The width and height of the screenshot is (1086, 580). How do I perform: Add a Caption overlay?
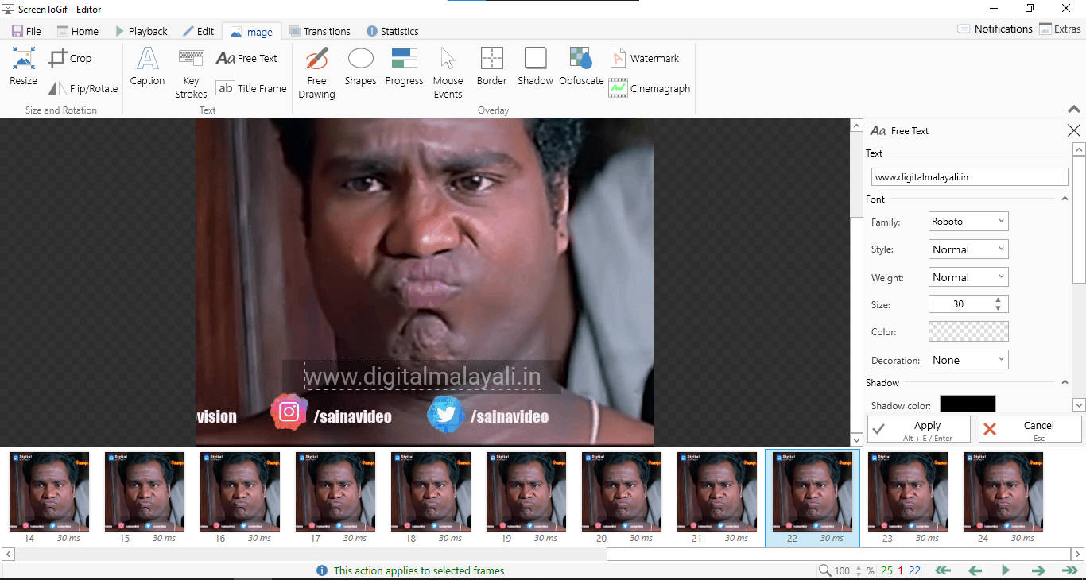[x=148, y=66]
